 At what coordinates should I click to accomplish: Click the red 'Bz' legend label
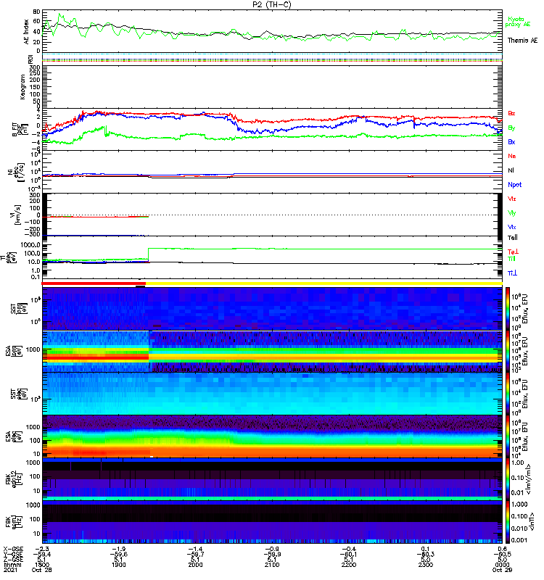[511, 113]
